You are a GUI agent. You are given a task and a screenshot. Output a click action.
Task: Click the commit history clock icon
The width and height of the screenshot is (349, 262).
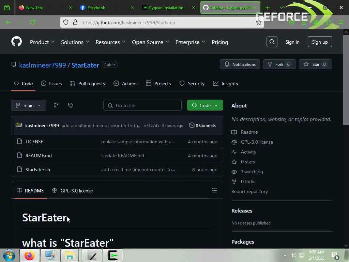pos(192,125)
